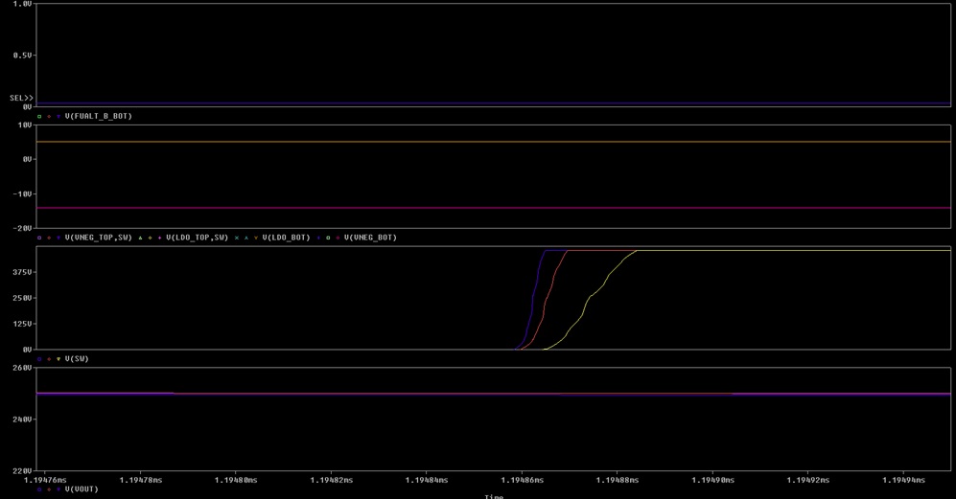Click the -20V Y-axis label
Viewport: 956px width, 499px height.
[x=22, y=229]
